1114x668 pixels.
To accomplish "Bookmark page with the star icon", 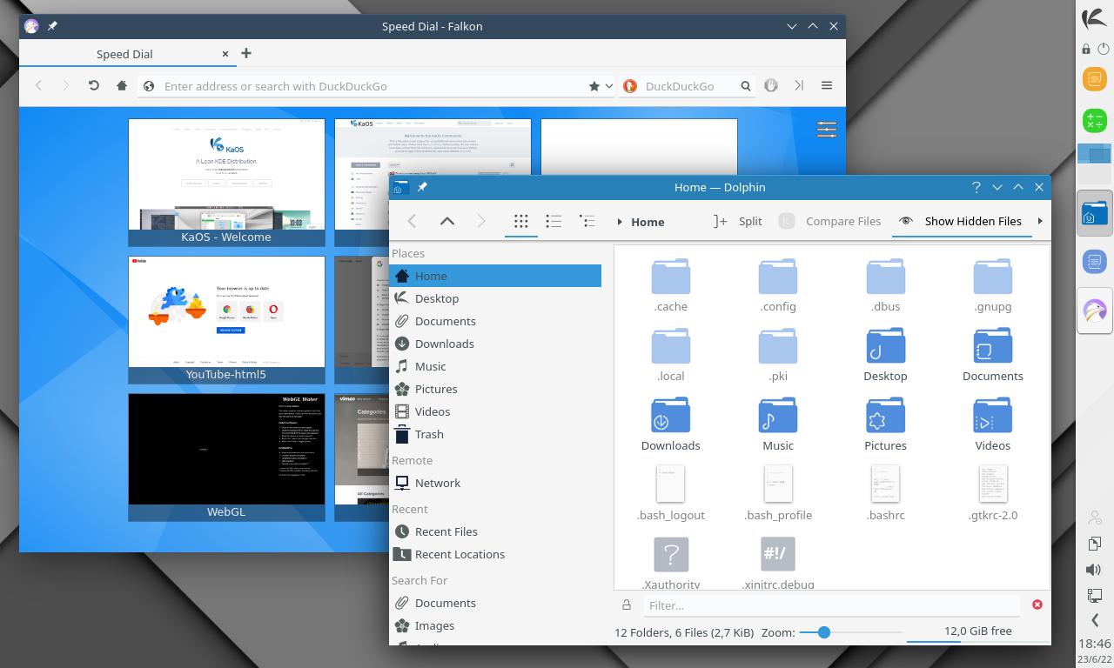I will (x=594, y=86).
